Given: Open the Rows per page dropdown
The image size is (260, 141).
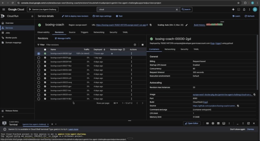Looking at the screenshot, I should (115, 103).
